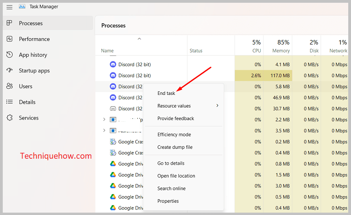The image size is (351, 215).
Task: Click Google Drive icon in bottom row
Action: (x=113, y=208)
